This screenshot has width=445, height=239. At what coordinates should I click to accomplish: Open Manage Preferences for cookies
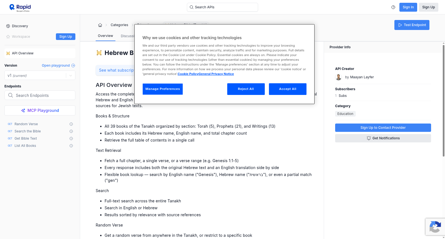pos(163,89)
